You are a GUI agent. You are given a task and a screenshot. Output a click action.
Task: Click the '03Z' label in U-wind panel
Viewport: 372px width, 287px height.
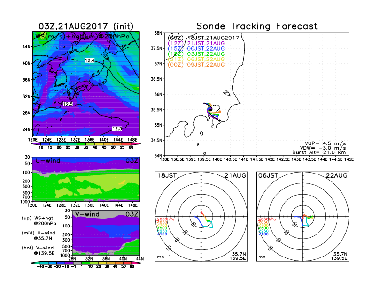point(132,161)
